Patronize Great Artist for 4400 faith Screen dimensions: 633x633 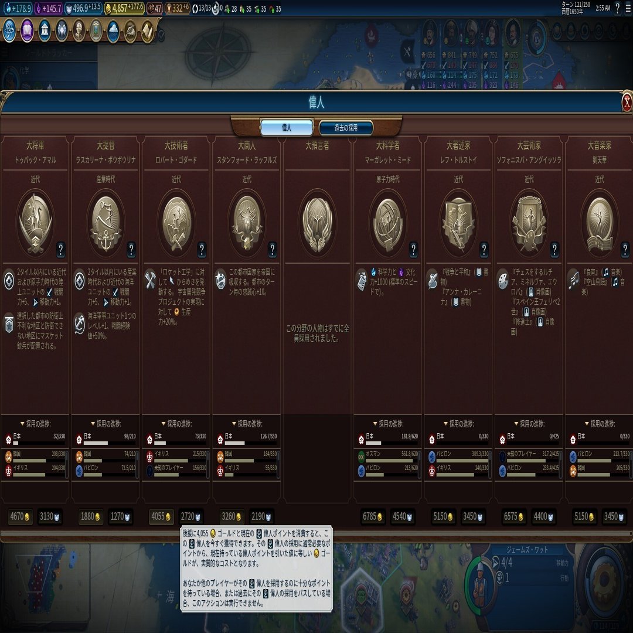point(543,516)
